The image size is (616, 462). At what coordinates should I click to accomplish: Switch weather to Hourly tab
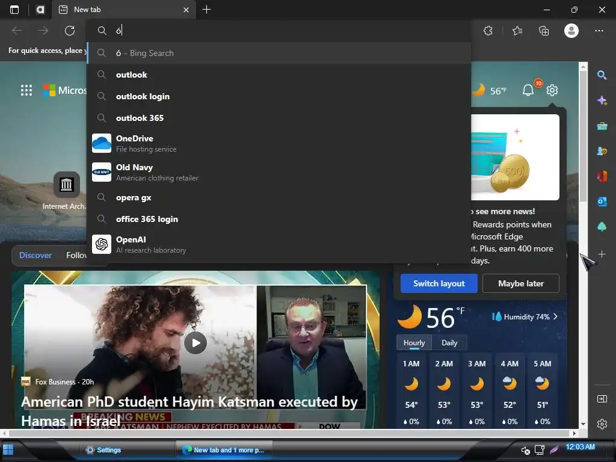point(414,342)
